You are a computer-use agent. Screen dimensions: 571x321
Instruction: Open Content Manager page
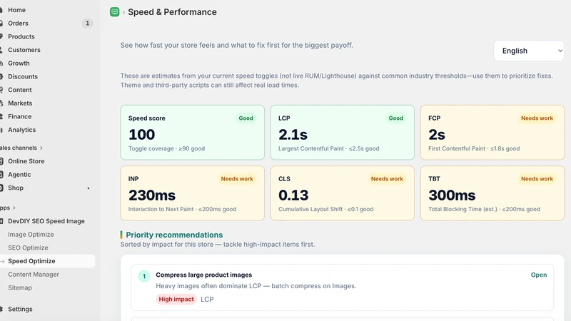point(34,275)
